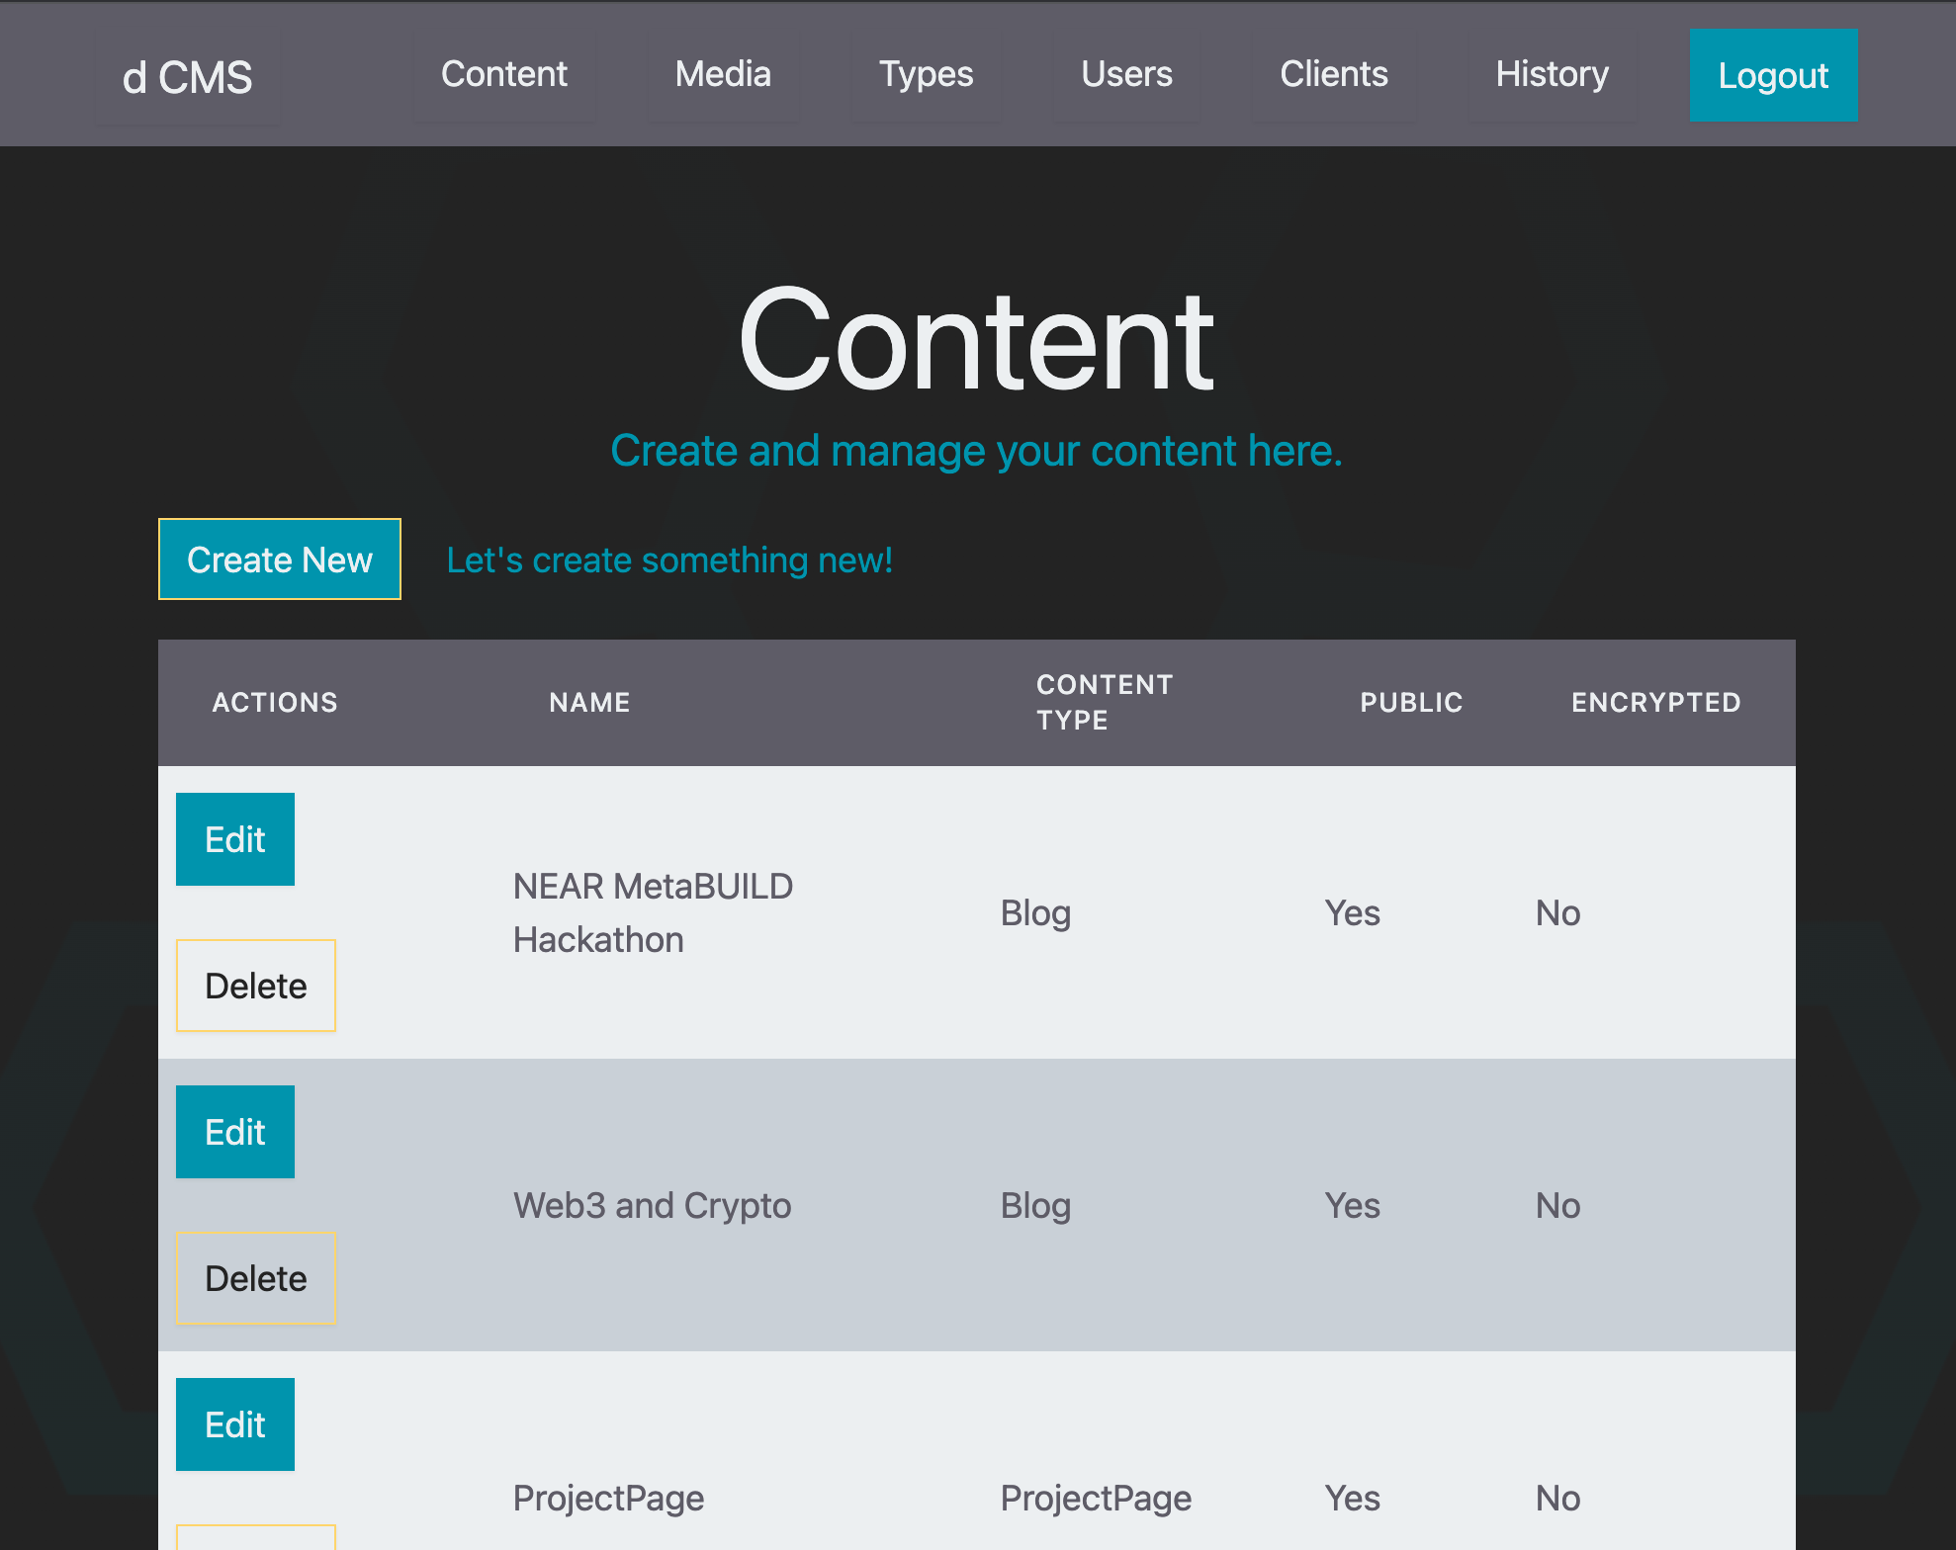
Task: Click the Name column header
Action: [x=589, y=703]
